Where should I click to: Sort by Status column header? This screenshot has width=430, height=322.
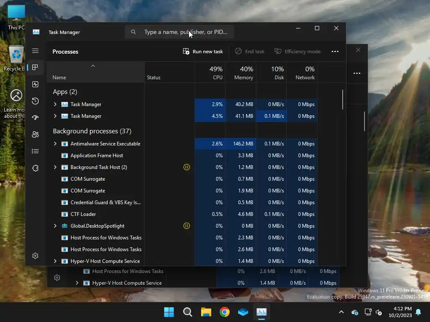169,73
